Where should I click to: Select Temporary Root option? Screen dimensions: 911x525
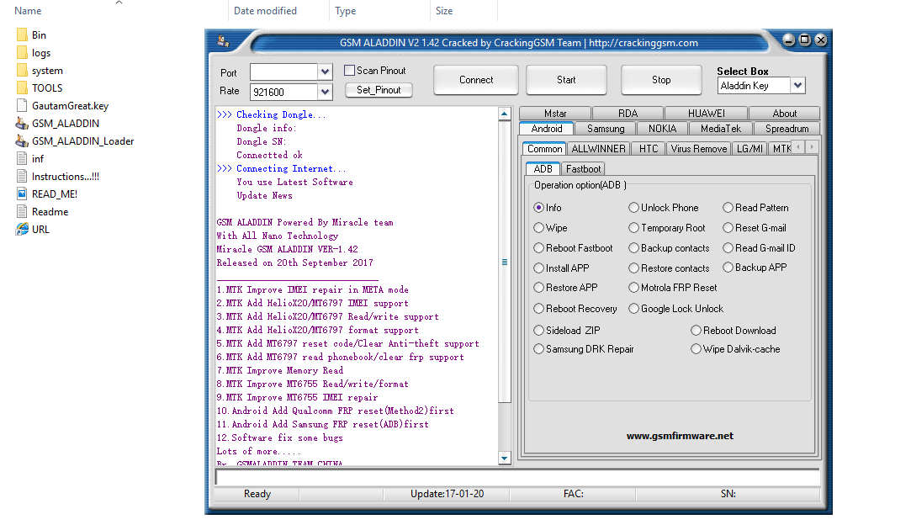(634, 228)
